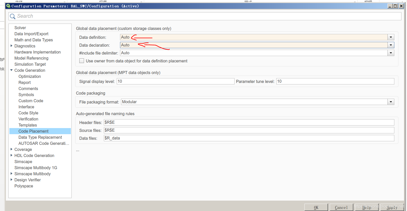The height and width of the screenshot is (211, 407).
Task: Open the Optimization subpane
Action: 30,76
